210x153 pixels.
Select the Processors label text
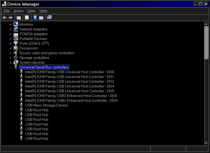29,48
